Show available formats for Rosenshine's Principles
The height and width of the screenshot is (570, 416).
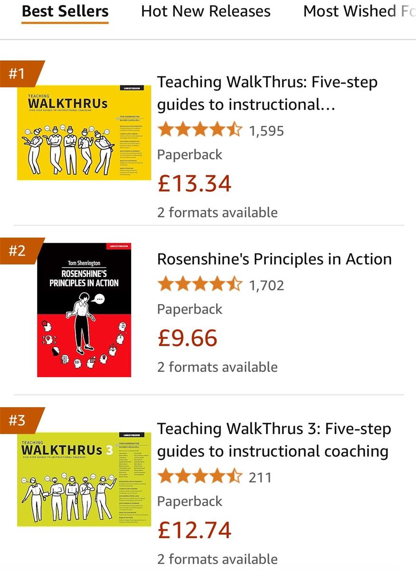tap(217, 367)
